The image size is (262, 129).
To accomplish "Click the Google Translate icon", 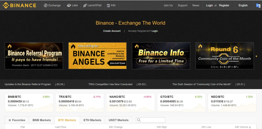I will click(258, 5).
